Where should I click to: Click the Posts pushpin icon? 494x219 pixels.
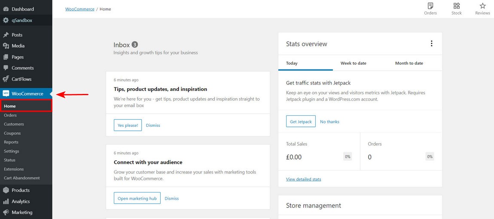click(x=6, y=35)
